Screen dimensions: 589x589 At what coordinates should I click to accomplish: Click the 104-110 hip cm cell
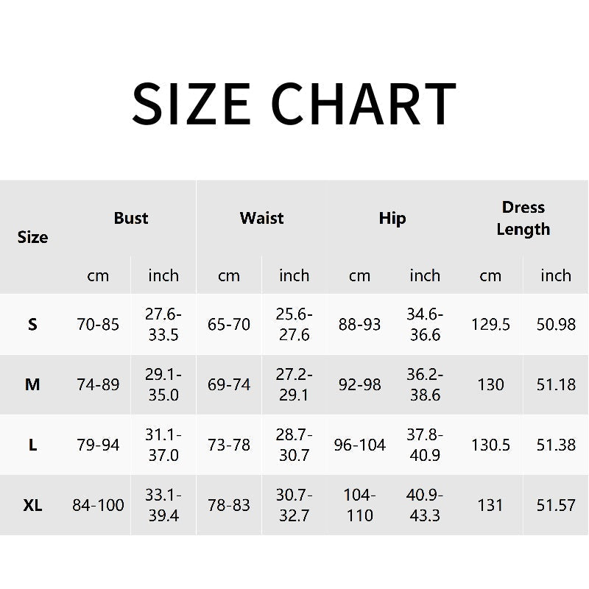click(359, 505)
